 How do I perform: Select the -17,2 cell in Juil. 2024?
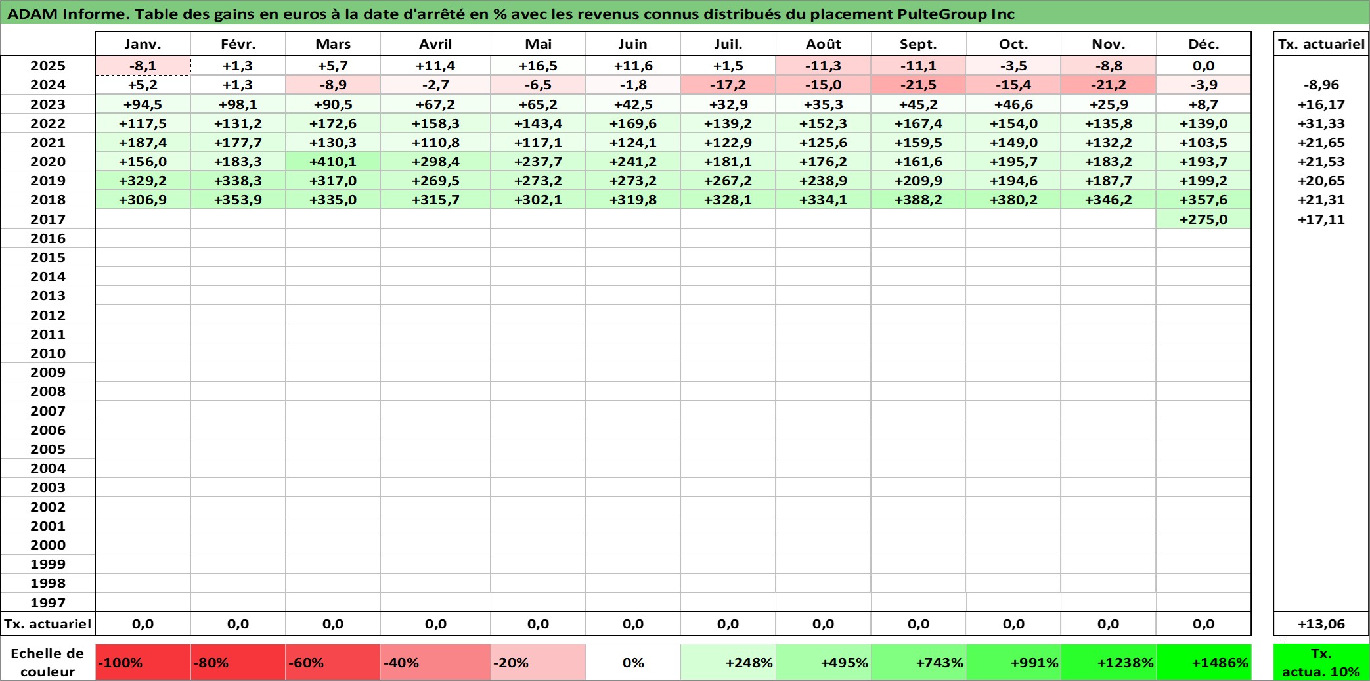click(x=728, y=85)
